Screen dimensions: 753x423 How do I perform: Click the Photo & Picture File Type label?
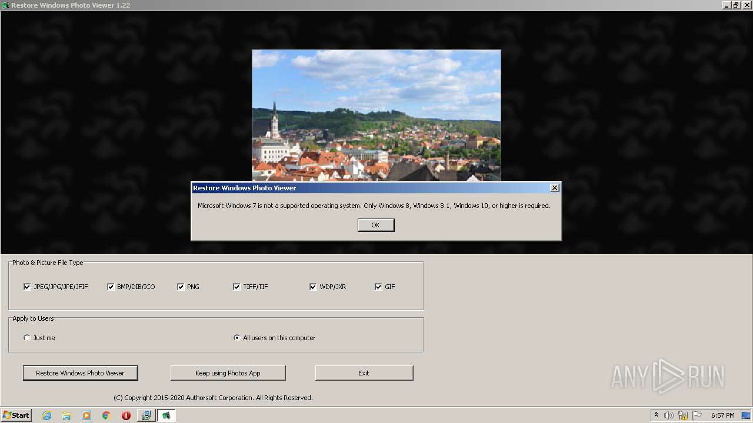(x=48, y=263)
